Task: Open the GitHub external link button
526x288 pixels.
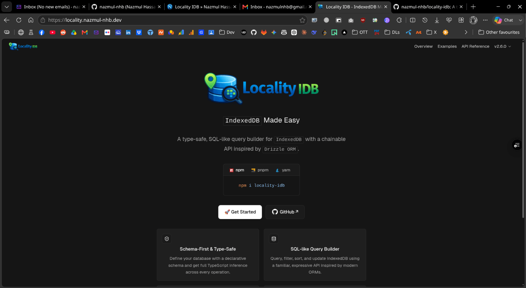Action: (285, 212)
